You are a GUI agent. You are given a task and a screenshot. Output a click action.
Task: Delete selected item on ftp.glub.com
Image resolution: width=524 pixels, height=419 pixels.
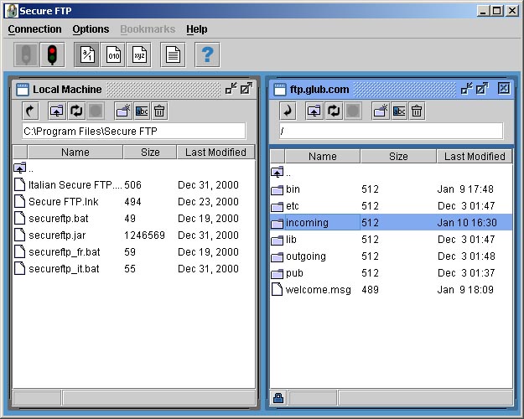click(x=417, y=111)
